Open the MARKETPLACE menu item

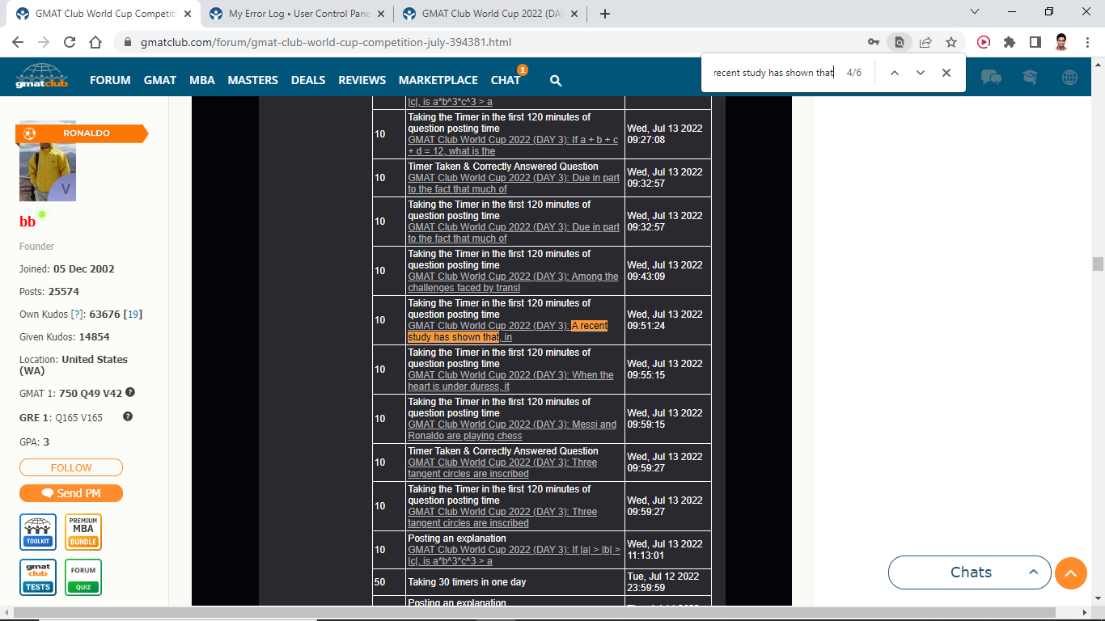(x=438, y=80)
